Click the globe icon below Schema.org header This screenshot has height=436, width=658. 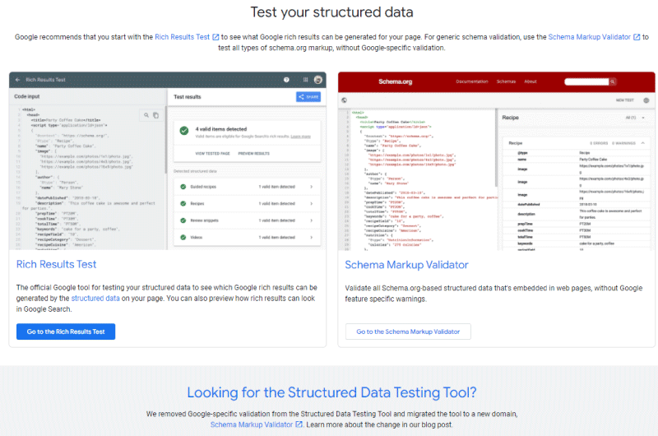click(x=344, y=100)
